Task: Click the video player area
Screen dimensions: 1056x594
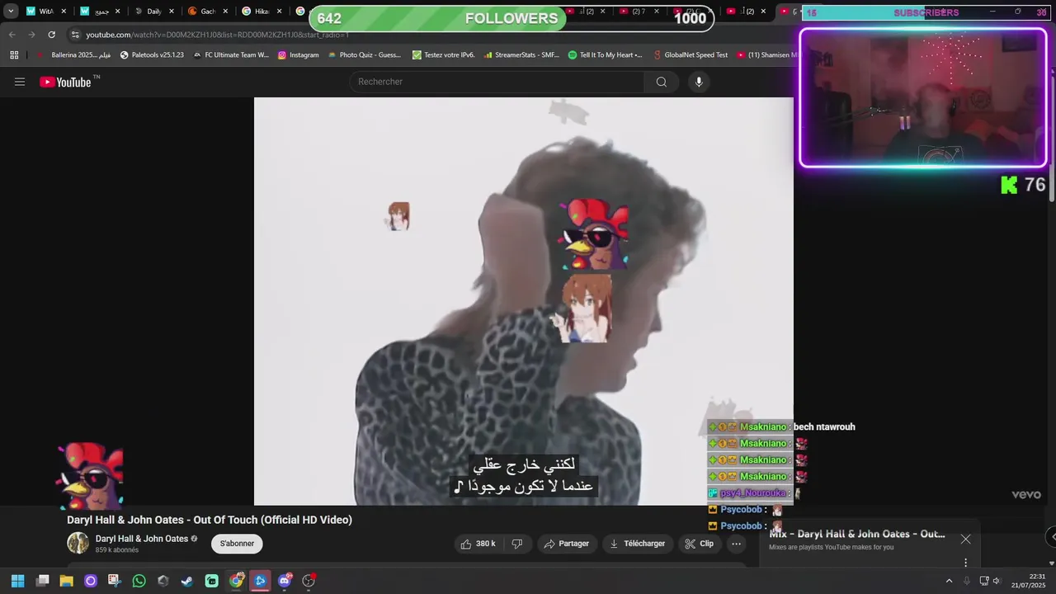Action: (523, 301)
